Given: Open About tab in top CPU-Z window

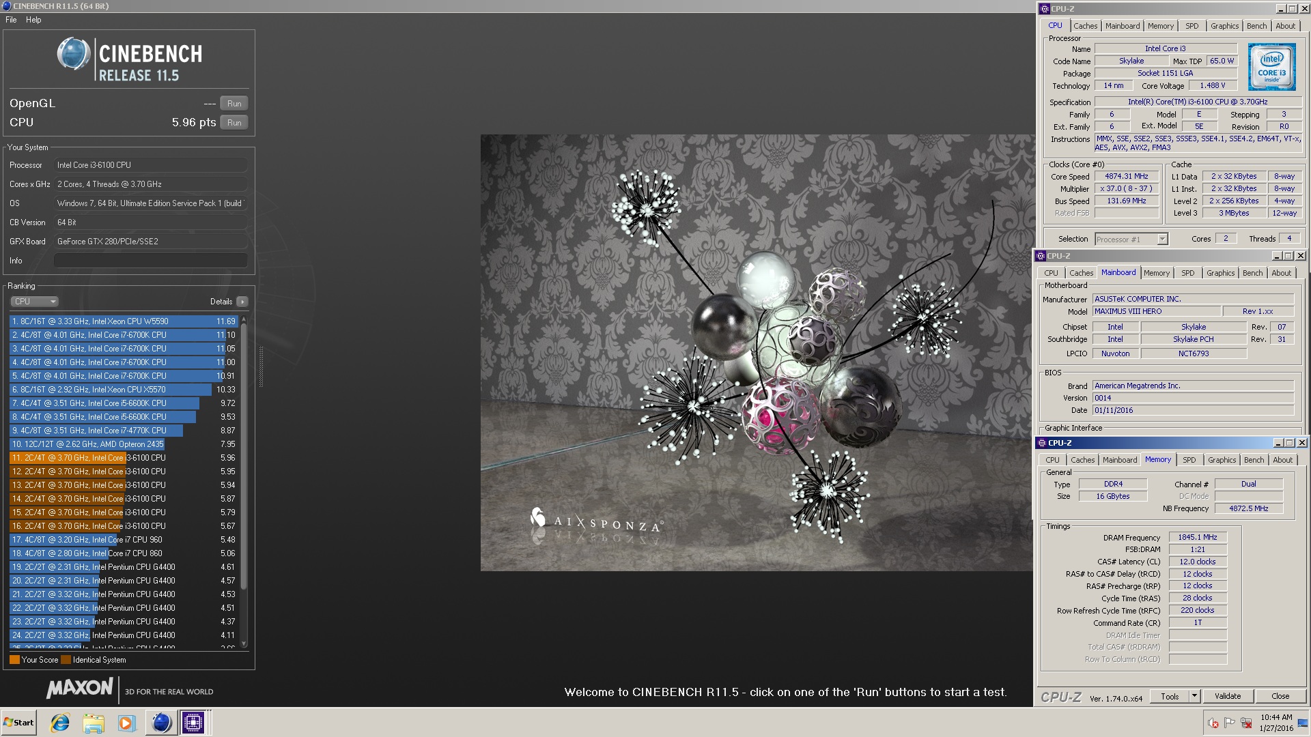Looking at the screenshot, I should tap(1286, 26).
